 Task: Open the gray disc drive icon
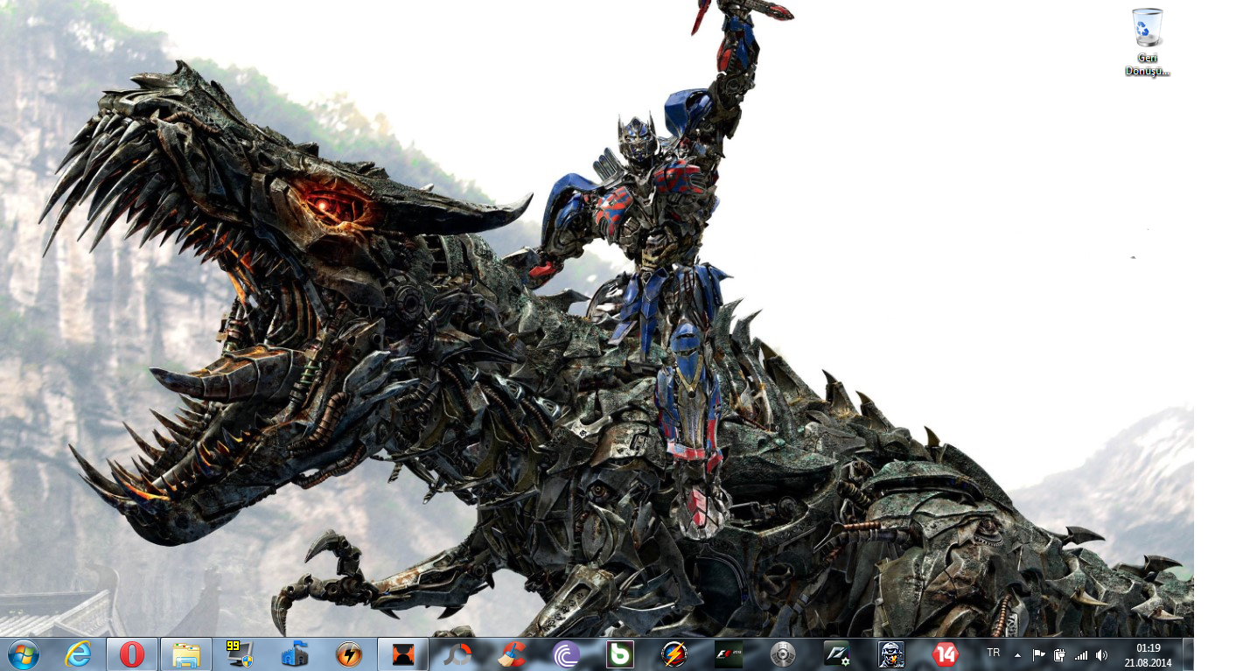coord(783,654)
